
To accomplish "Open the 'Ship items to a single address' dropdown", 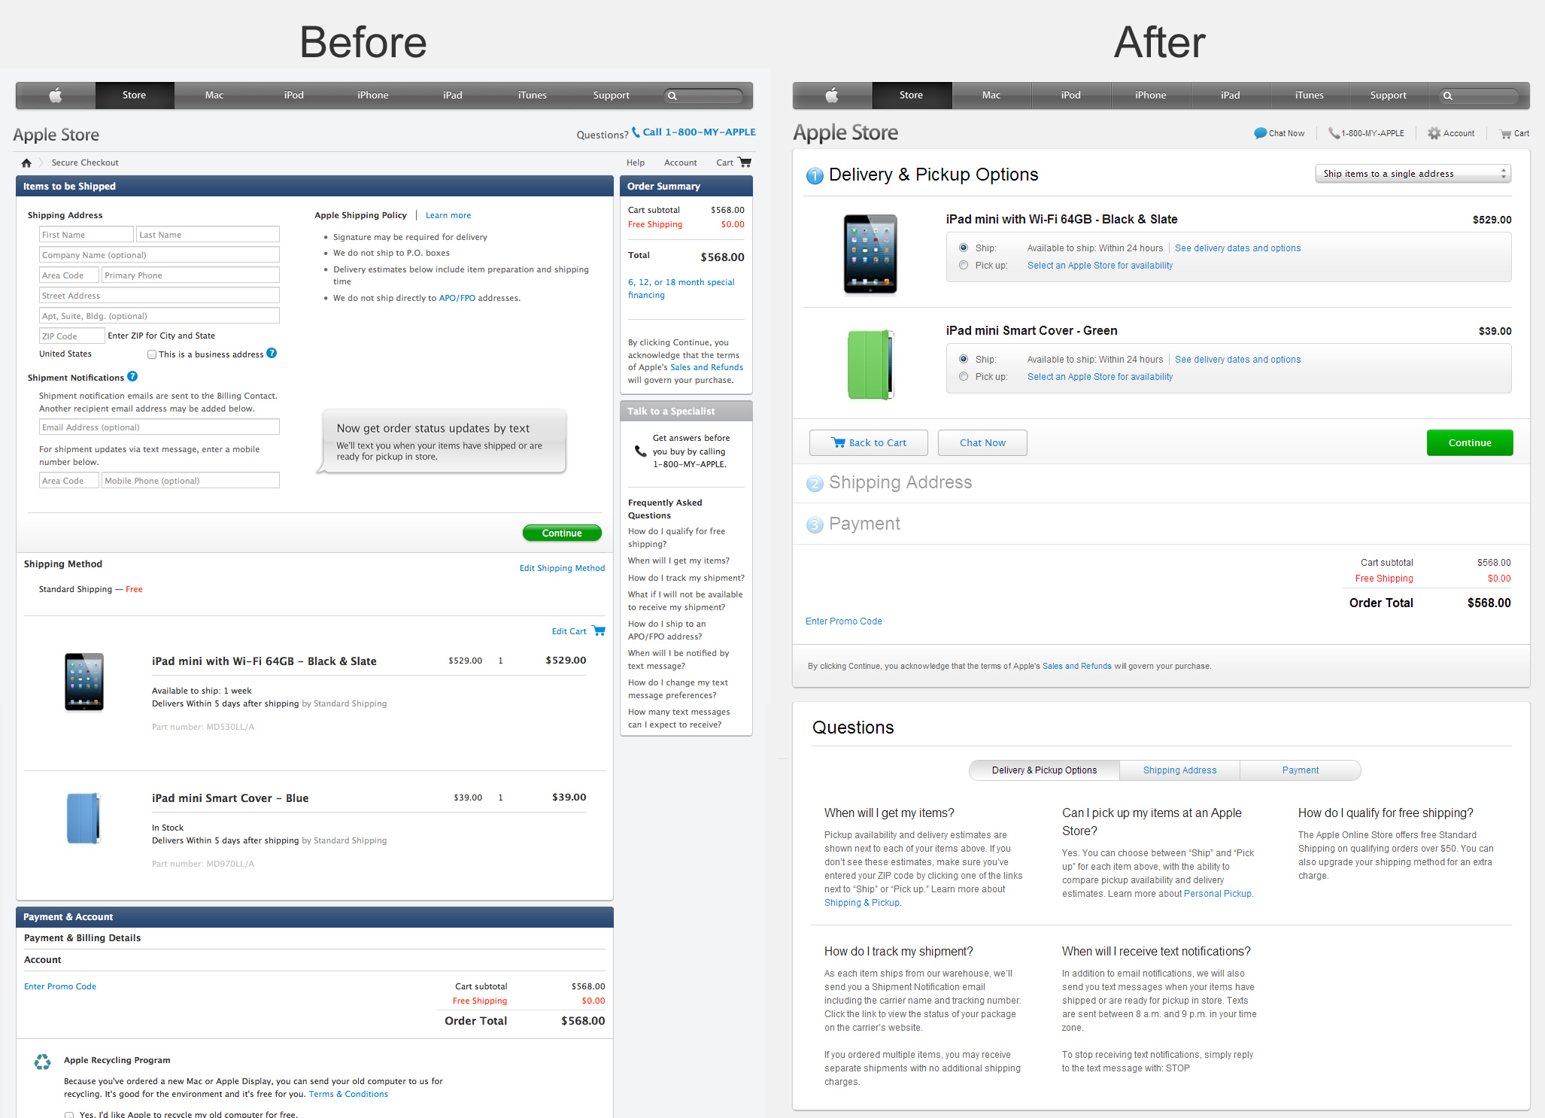I will click(x=1413, y=174).
